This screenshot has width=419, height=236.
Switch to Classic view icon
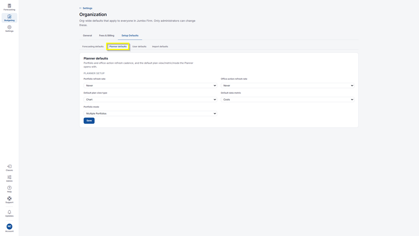pyautogui.click(x=9, y=168)
